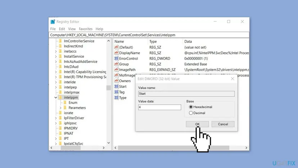Open the Edit menu
298x168 pixels.
click(62, 29)
